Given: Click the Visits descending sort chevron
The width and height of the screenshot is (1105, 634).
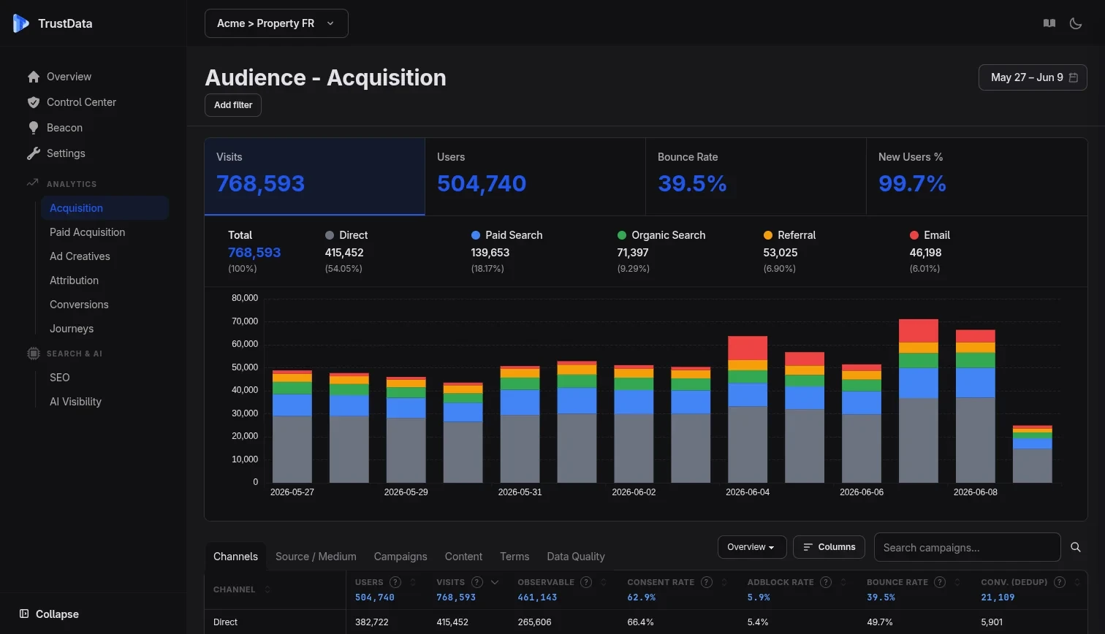Looking at the screenshot, I should 495,582.
